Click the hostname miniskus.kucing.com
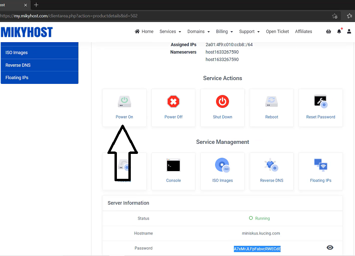Image resolution: width=355 pixels, height=256 pixels. [x=261, y=233]
